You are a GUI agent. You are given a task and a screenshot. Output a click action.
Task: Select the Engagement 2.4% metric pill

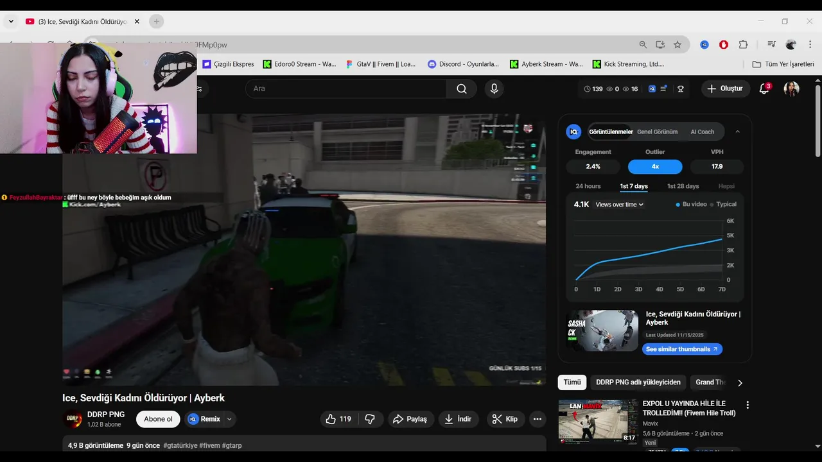pos(593,166)
